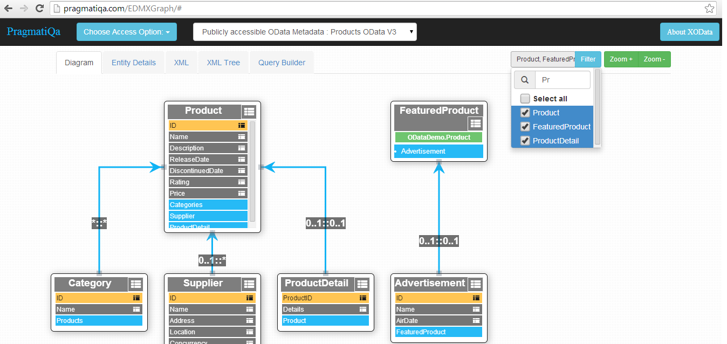Open the ProductDetail entity's menu icon
The width and height of the screenshot is (727, 344).
[362, 284]
